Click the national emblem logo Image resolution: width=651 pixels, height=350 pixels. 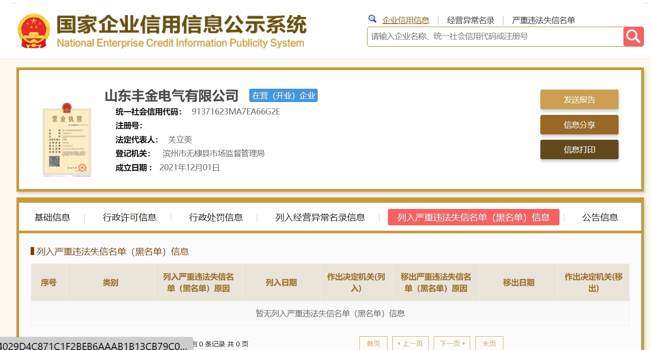(34, 31)
